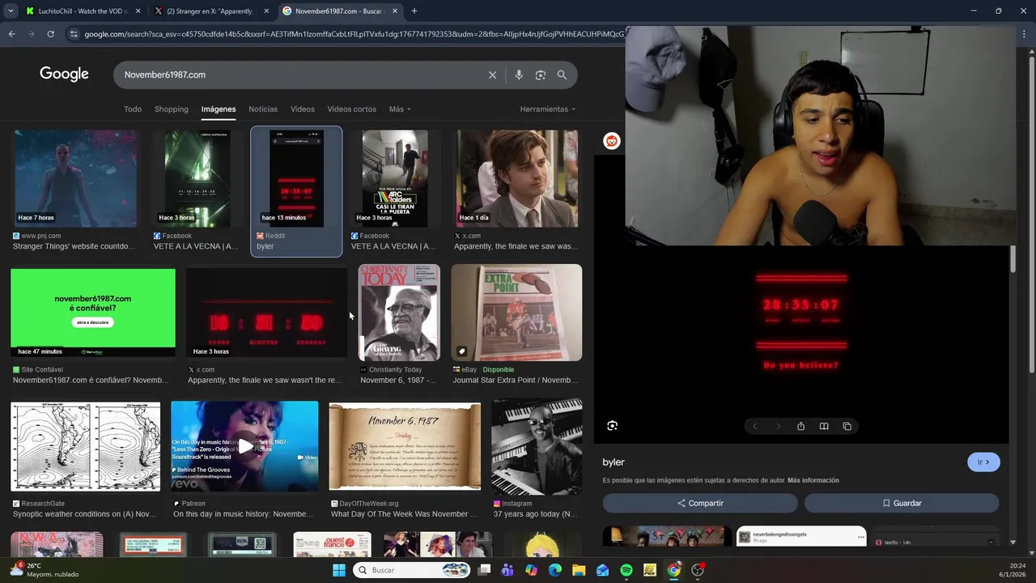The height and width of the screenshot is (583, 1036).
Task: Expand the Más search filter dropdown
Action: pyautogui.click(x=400, y=109)
